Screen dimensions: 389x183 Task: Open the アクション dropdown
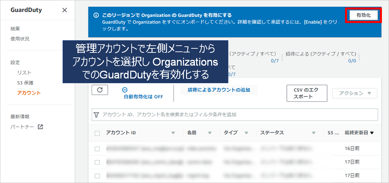coord(354,93)
